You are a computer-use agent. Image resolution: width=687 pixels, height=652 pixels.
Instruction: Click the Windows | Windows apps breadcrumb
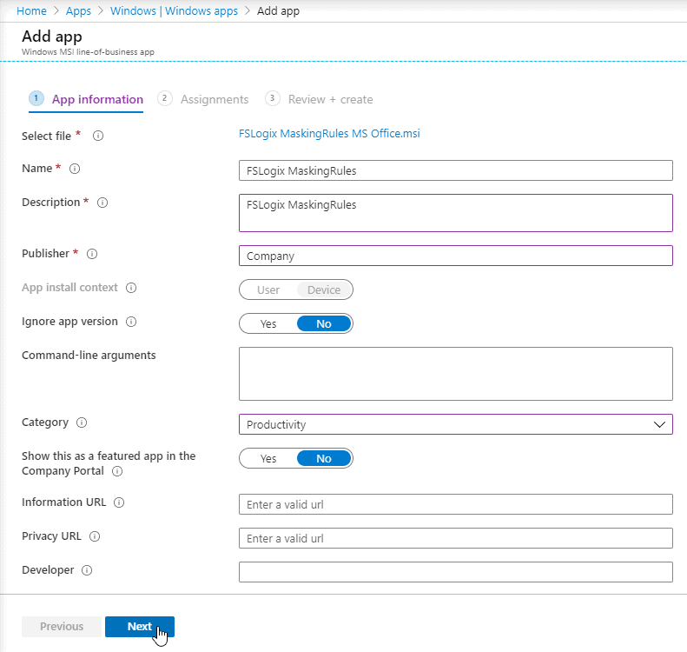(175, 10)
